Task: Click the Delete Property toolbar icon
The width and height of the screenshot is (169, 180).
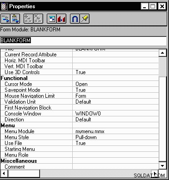Action: click(38, 19)
